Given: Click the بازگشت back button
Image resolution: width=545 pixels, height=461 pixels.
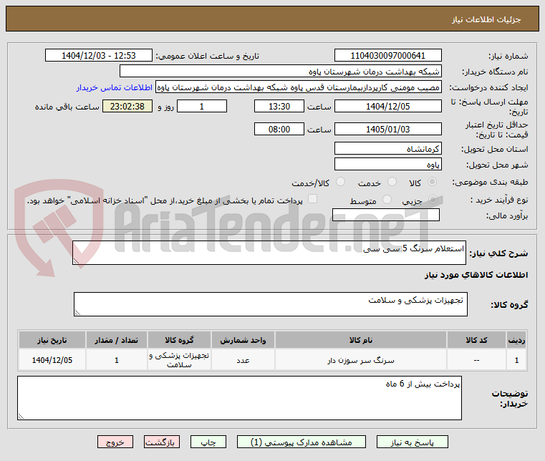Looking at the screenshot, I should pyautogui.click(x=162, y=442).
